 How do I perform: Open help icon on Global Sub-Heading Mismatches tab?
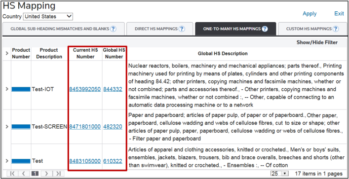click(114, 29)
